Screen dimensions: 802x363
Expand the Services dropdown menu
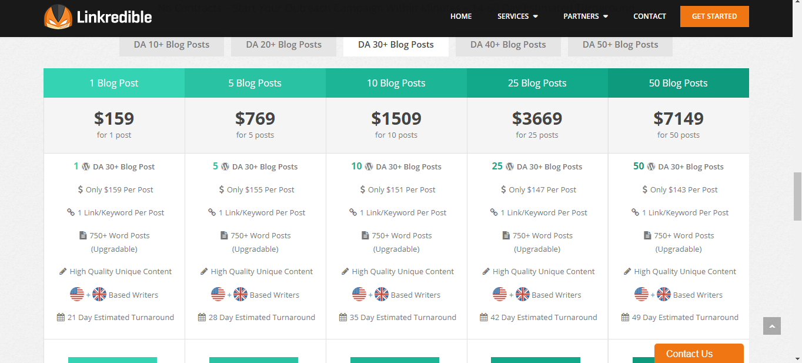pos(517,16)
